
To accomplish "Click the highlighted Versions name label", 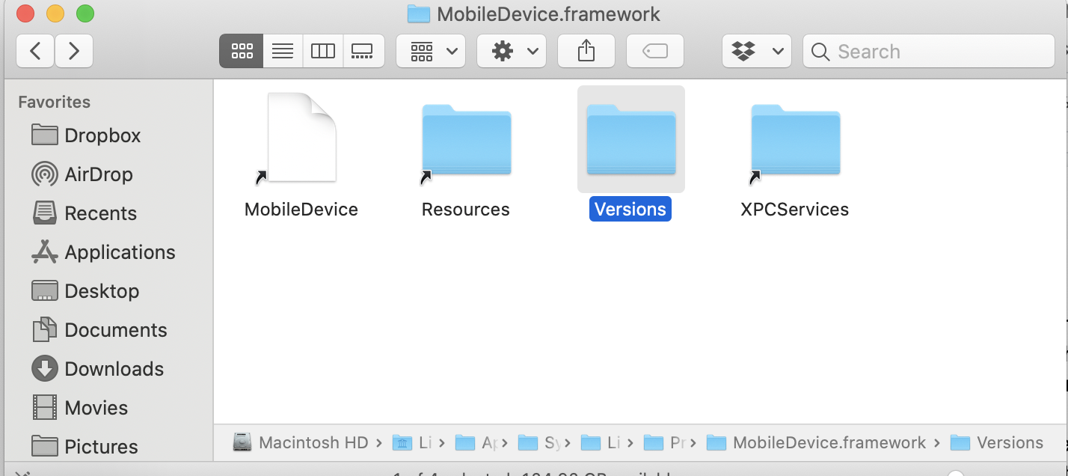I will [x=630, y=210].
